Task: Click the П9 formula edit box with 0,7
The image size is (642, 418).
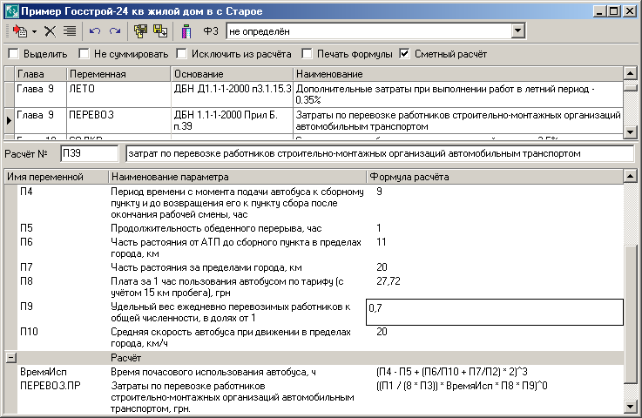Action: pyautogui.click(x=495, y=313)
